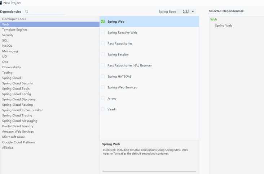Check the Vaadin dependency checkbox
Screen dimensions: 264x174
(x=103, y=109)
